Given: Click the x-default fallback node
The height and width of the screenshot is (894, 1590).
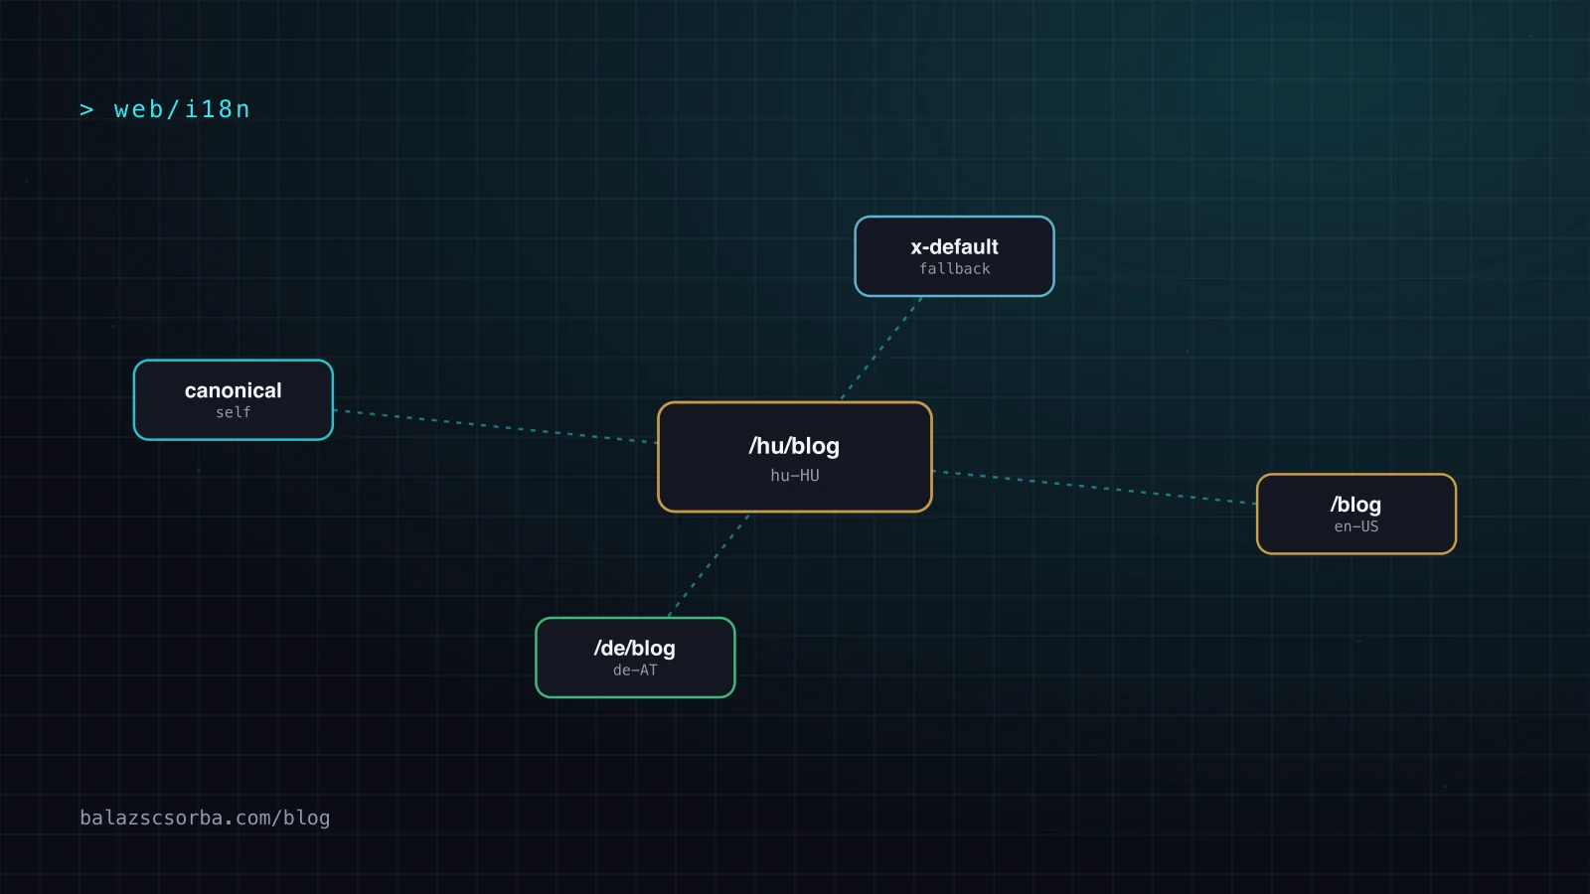Looking at the screenshot, I should [954, 256].
